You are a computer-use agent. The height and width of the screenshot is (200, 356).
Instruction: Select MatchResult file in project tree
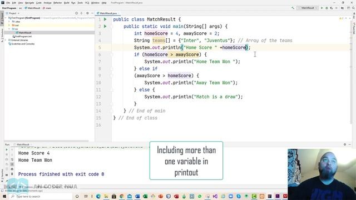pos(24,33)
